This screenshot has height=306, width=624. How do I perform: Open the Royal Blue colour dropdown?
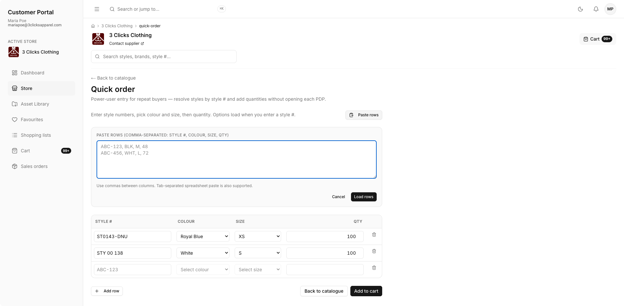tap(203, 236)
